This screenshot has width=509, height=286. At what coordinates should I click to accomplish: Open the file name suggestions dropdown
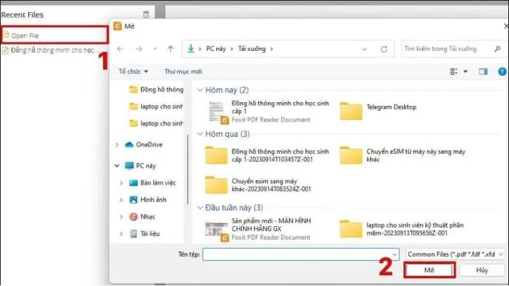(394, 255)
